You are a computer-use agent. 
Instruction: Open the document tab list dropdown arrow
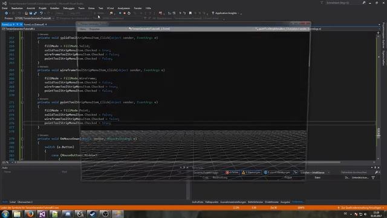(379, 24)
